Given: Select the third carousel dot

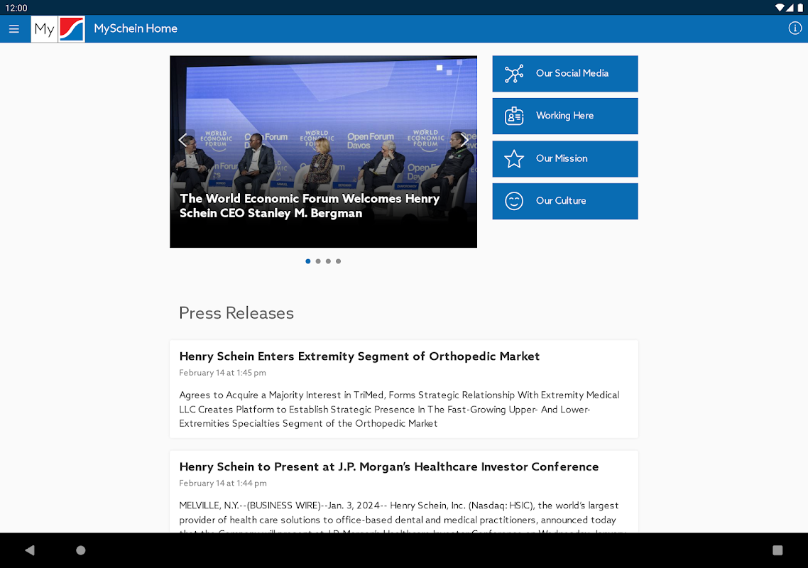Looking at the screenshot, I should [x=328, y=261].
